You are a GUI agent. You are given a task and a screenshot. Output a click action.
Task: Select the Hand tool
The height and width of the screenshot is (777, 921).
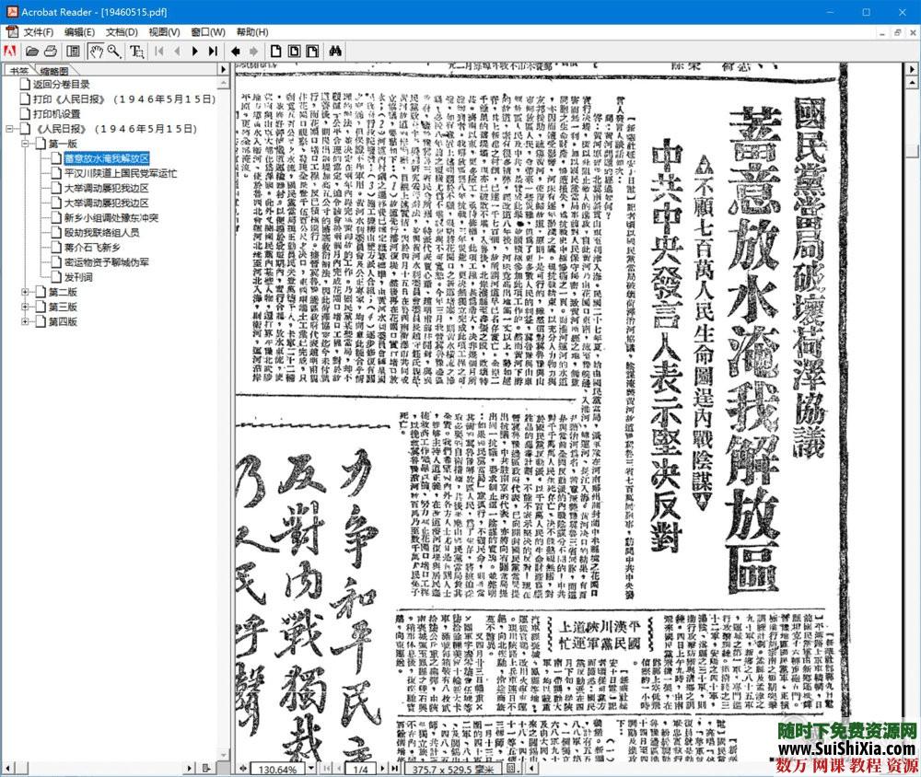pos(96,52)
